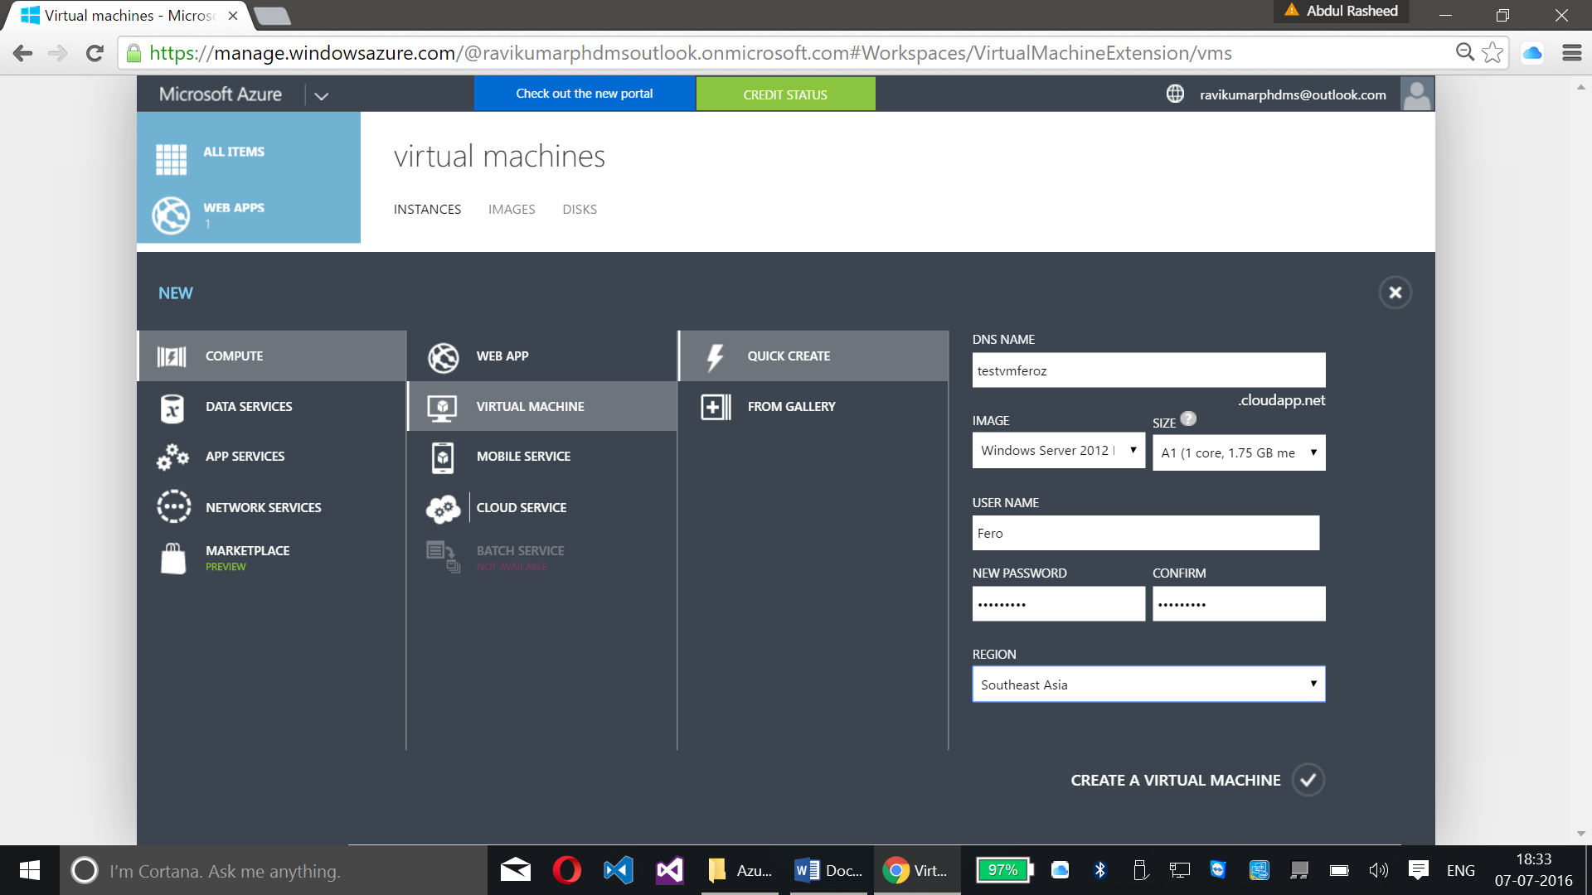The width and height of the screenshot is (1592, 895).
Task: Open the All Items grid icon
Action: click(171, 158)
